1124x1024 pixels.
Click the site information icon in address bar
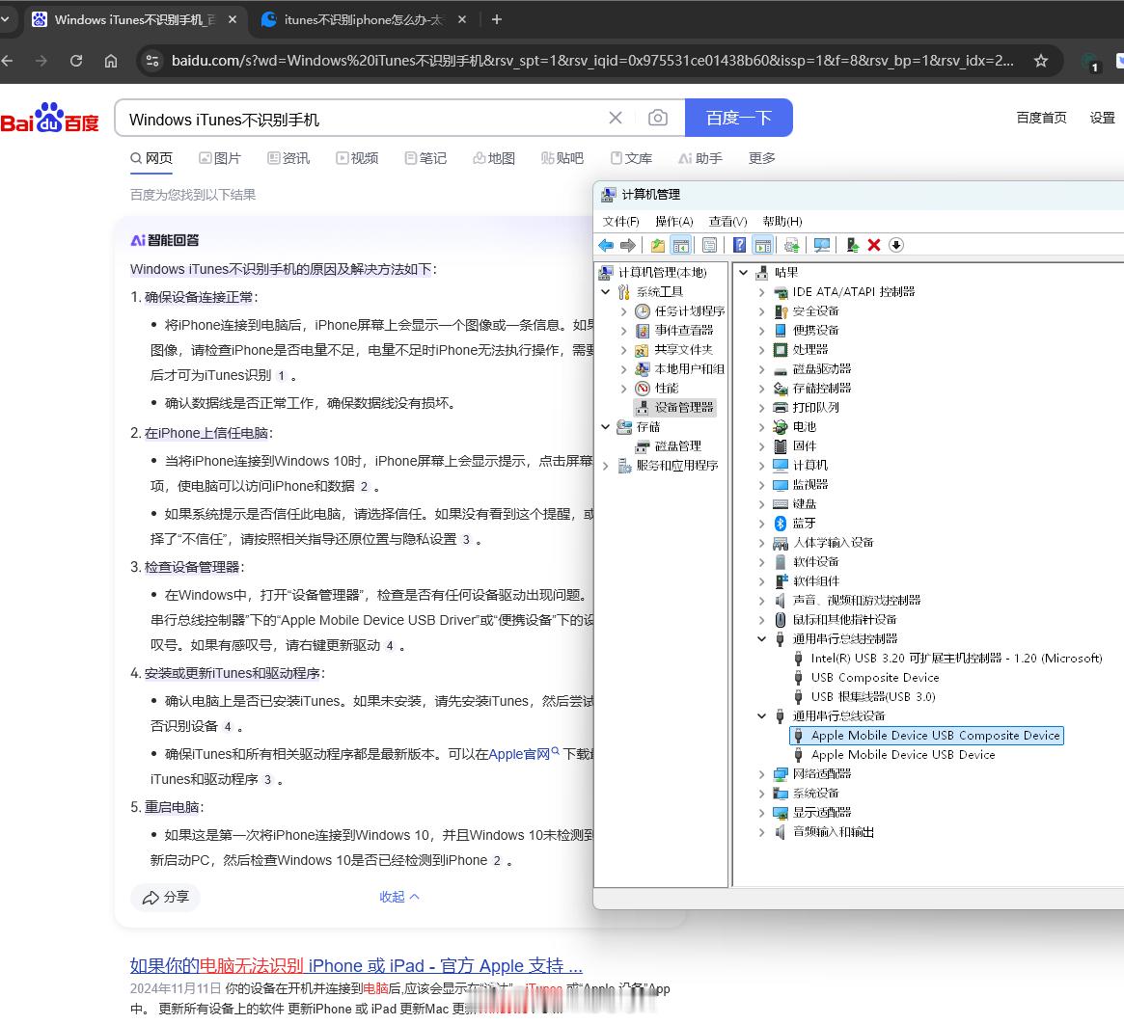tap(152, 61)
